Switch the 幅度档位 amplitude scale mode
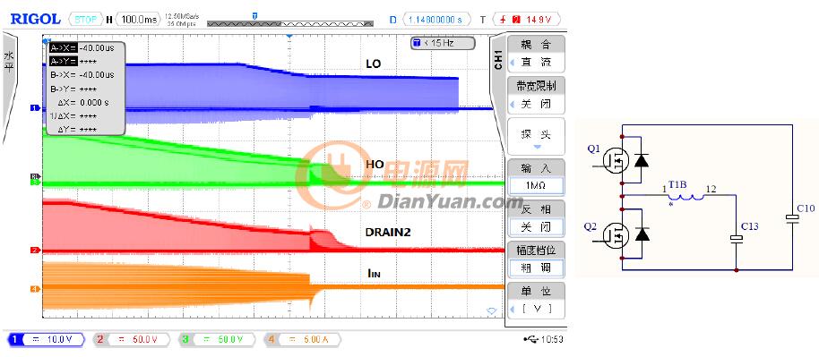The image size is (819, 357). coord(537,259)
